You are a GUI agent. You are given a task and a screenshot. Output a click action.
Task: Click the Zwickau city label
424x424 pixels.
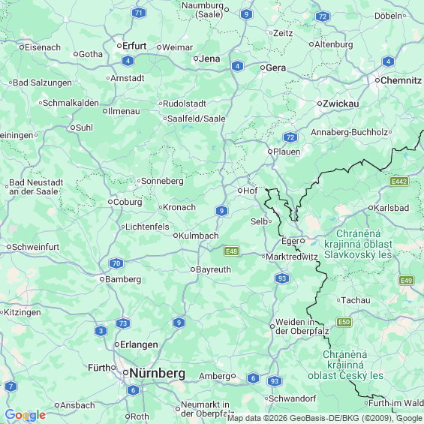pos(341,104)
